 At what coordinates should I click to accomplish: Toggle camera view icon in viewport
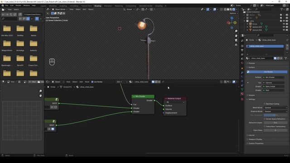[236, 40]
